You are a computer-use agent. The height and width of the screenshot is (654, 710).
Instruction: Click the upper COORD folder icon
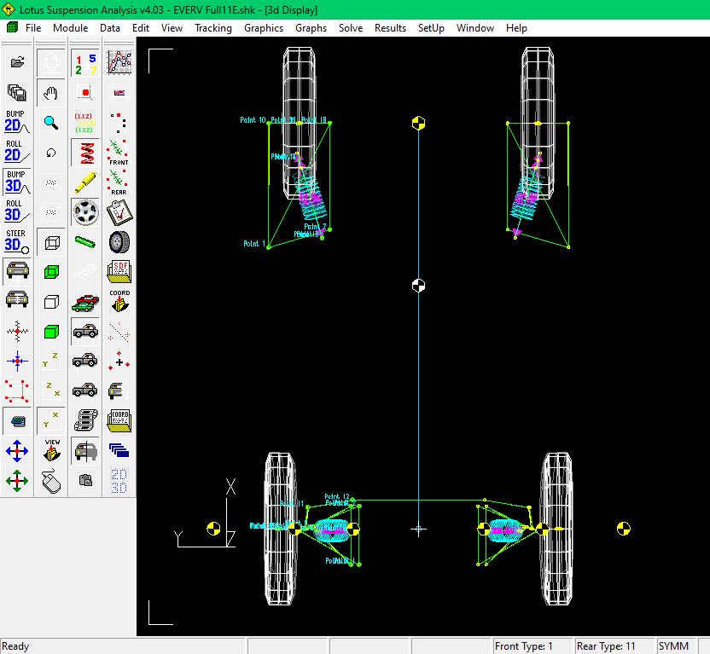119,302
